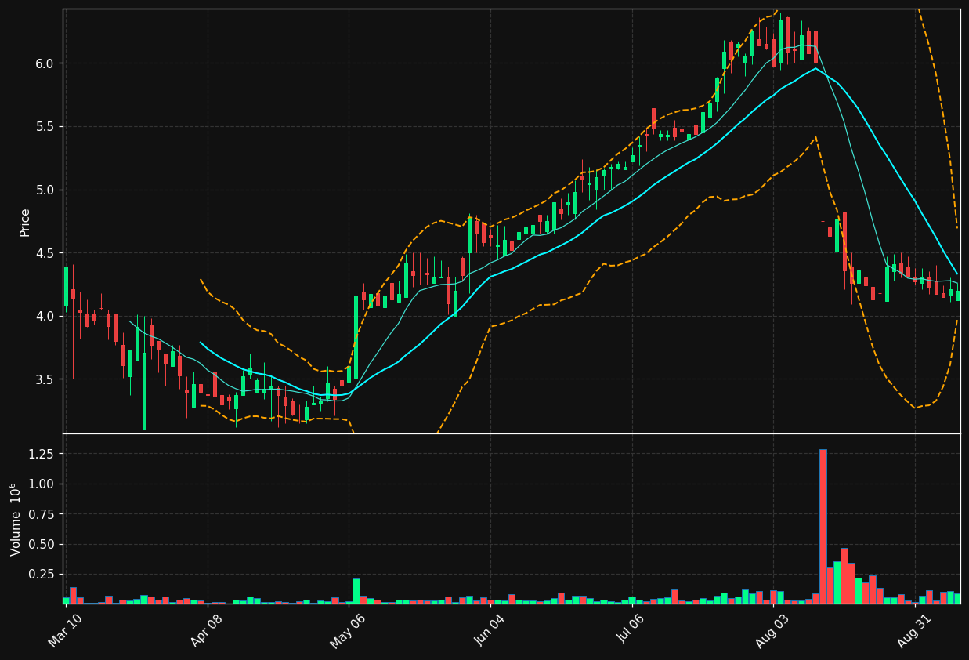Select the 'Aug 31' x-axis label
969x660 pixels.
(x=914, y=631)
